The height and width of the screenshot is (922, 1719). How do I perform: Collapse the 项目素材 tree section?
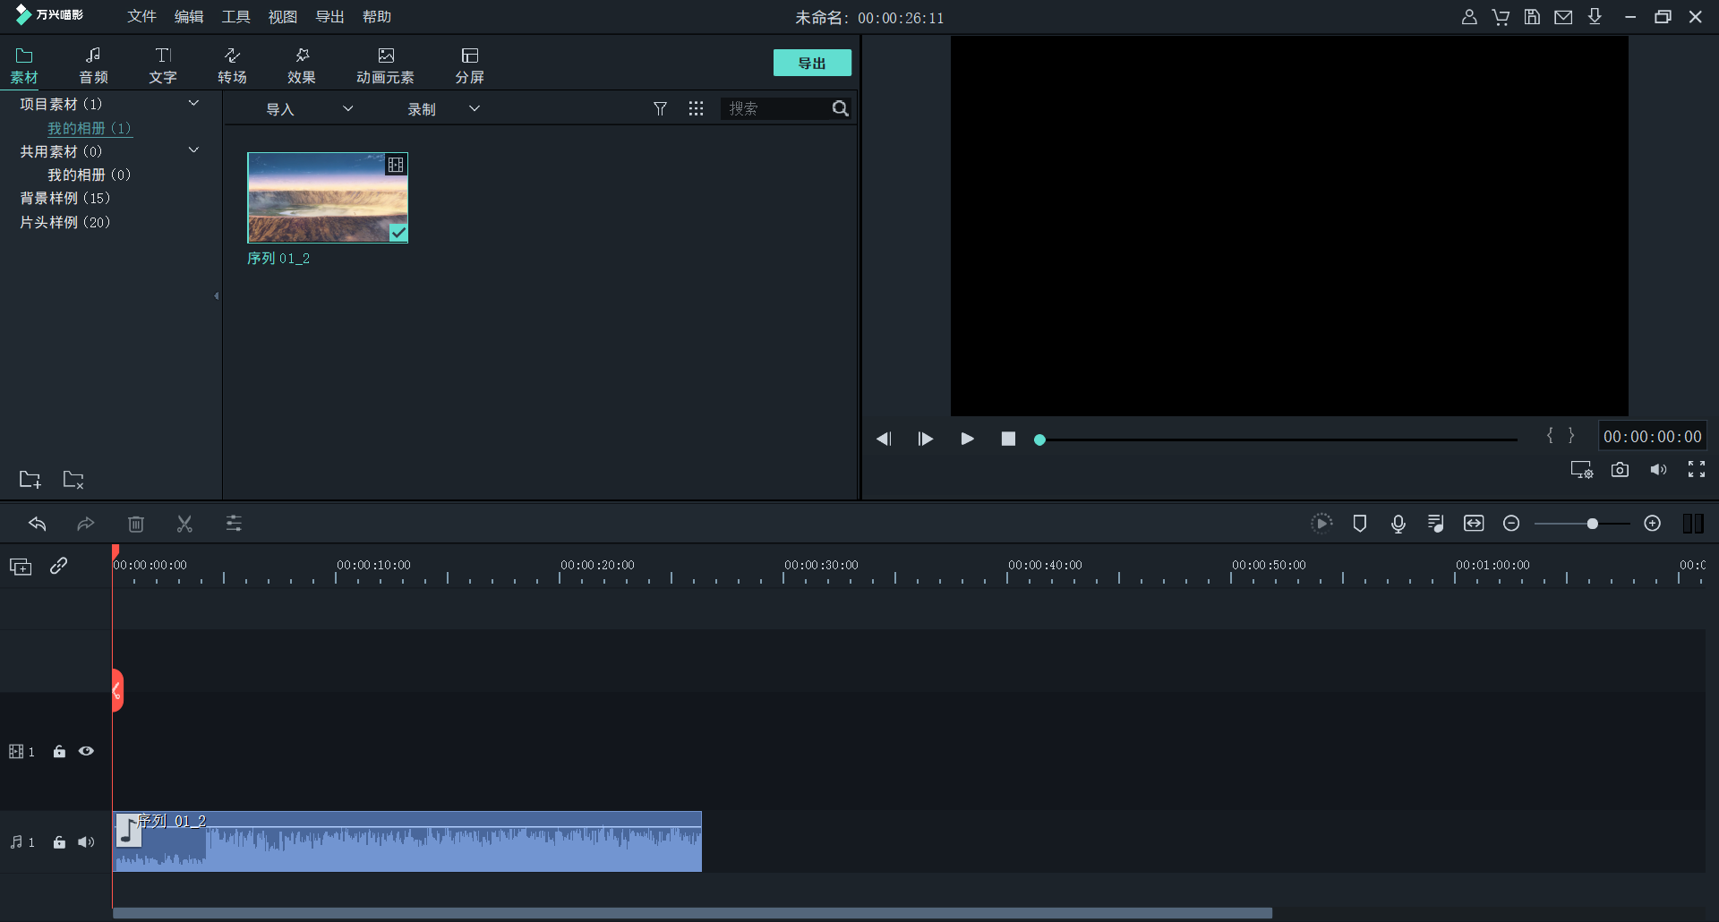(x=193, y=104)
